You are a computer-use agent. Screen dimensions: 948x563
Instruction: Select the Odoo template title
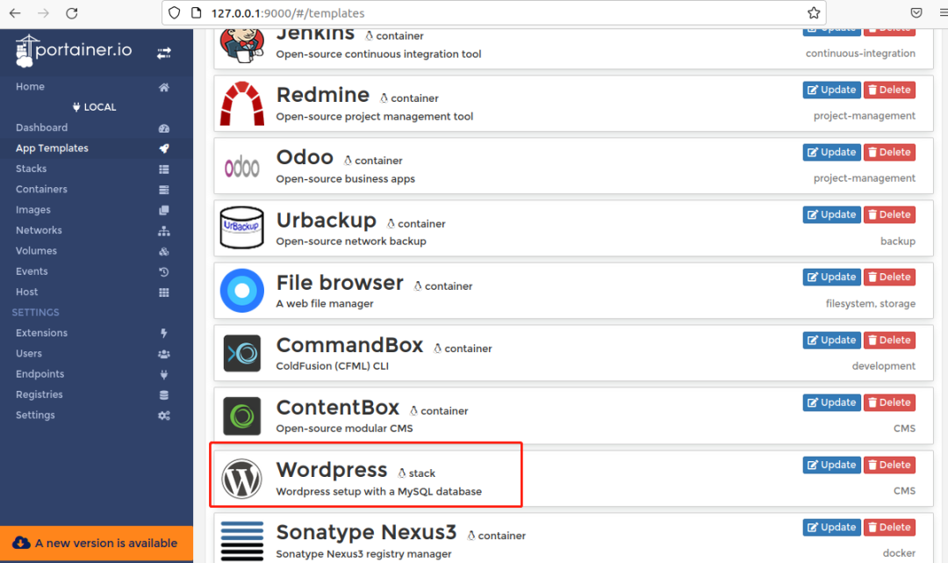(x=305, y=157)
